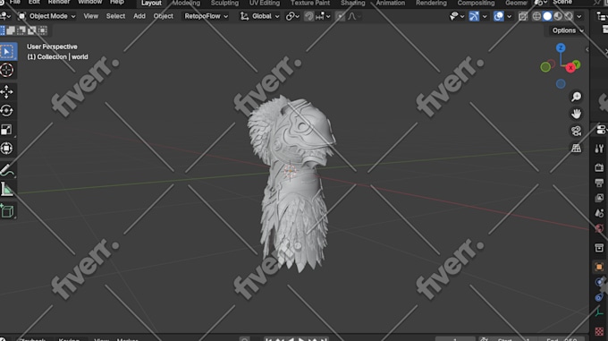Switch to the UV Editing workspace tab
This screenshot has height=341, width=608.
click(265, 3)
